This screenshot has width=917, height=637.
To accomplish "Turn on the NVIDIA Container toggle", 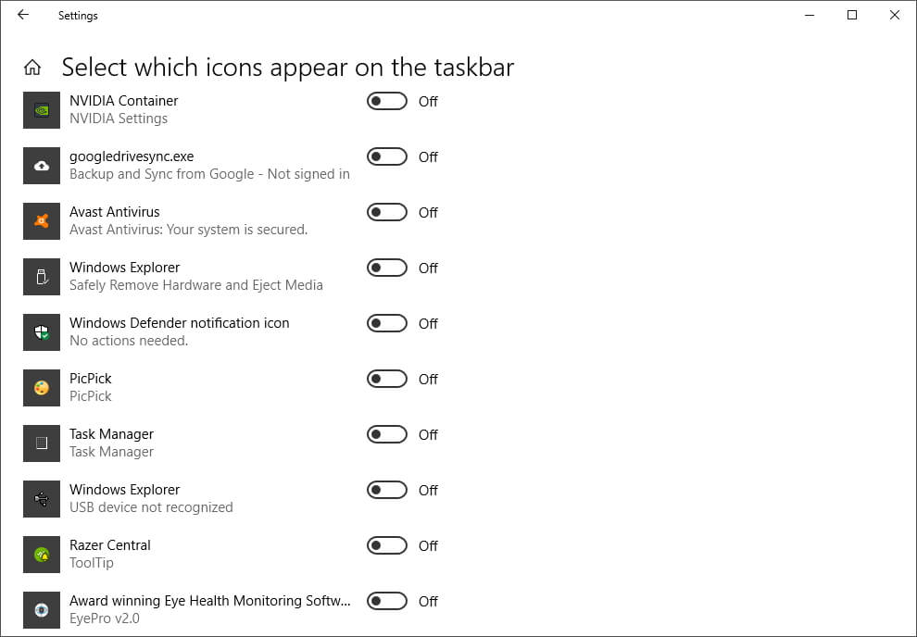I will click(386, 101).
